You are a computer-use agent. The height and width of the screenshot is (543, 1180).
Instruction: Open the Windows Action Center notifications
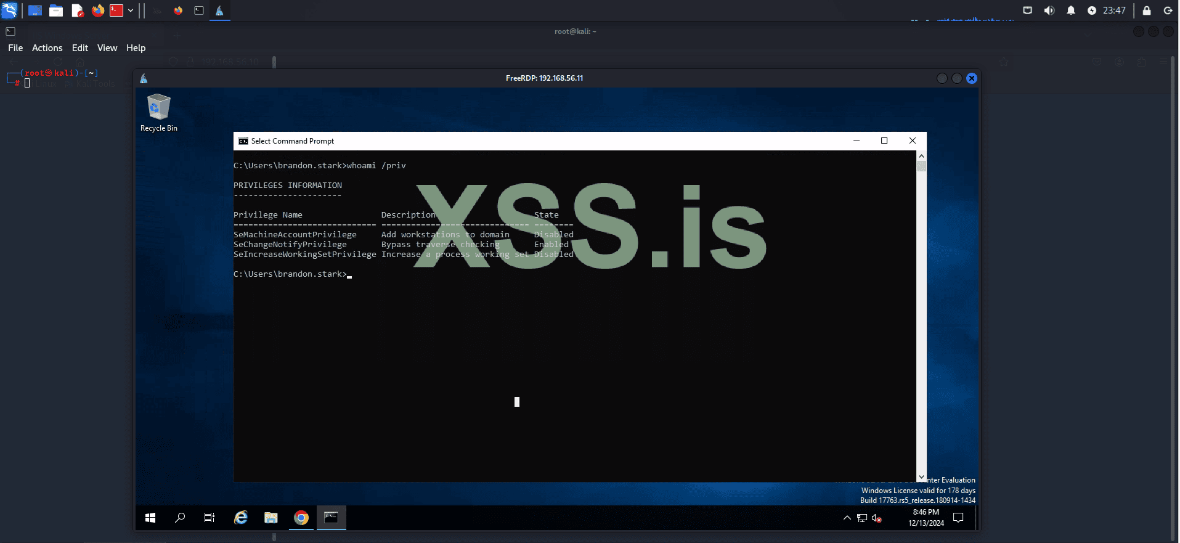click(958, 518)
